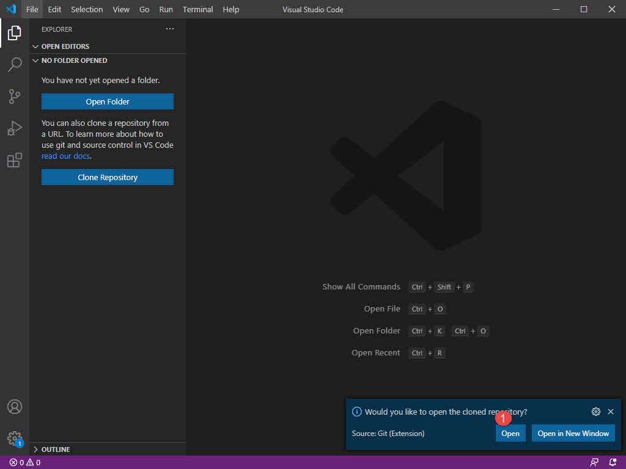Open the File menu
Viewport: 626px width, 469px height.
point(31,9)
